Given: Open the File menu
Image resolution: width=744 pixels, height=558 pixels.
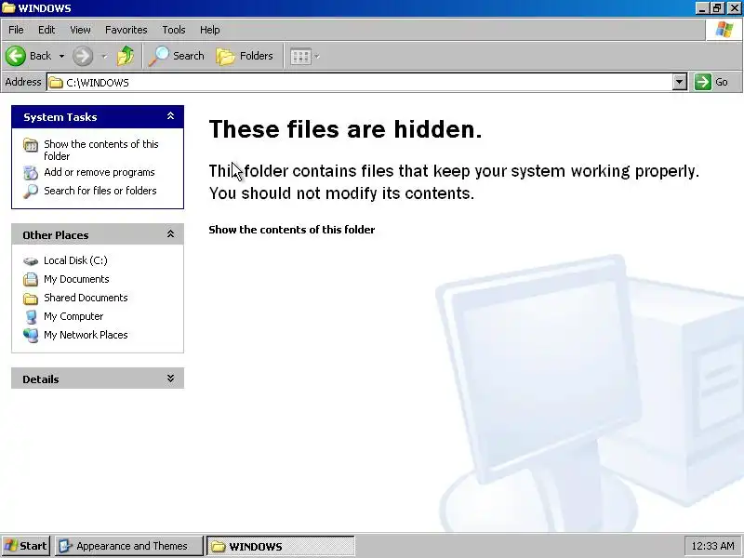Looking at the screenshot, I should point(16,30).
